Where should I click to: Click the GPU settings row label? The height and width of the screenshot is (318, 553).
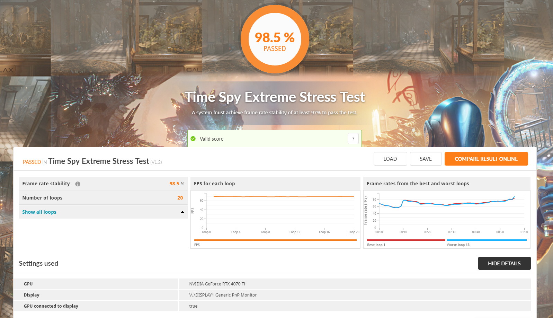coord(28,284)
